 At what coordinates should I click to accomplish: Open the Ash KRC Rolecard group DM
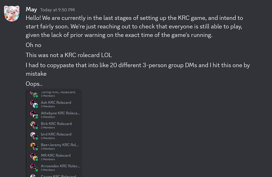56,103
